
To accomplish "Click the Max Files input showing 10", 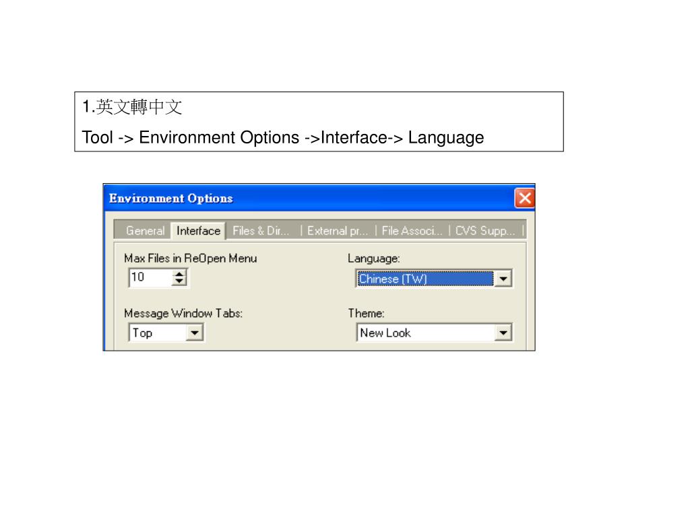I will pos(150,278).
